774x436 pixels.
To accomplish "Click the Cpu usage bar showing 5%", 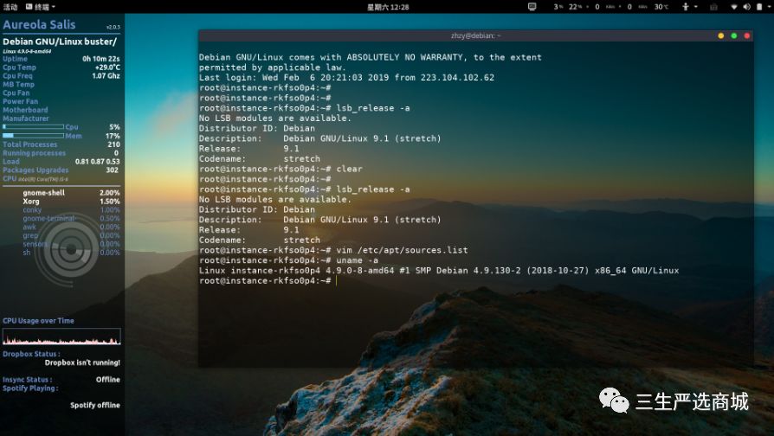I will click(33, 127).
